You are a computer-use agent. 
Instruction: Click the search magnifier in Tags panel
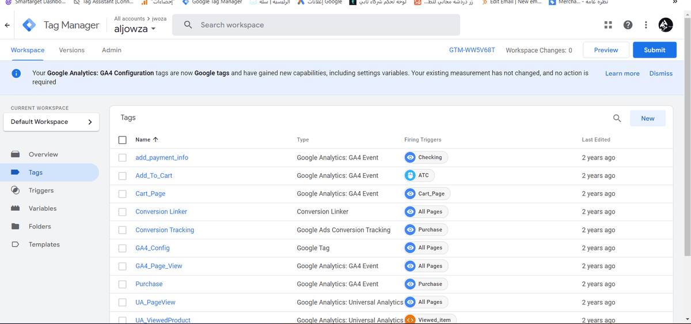click(x=617, y=119)
